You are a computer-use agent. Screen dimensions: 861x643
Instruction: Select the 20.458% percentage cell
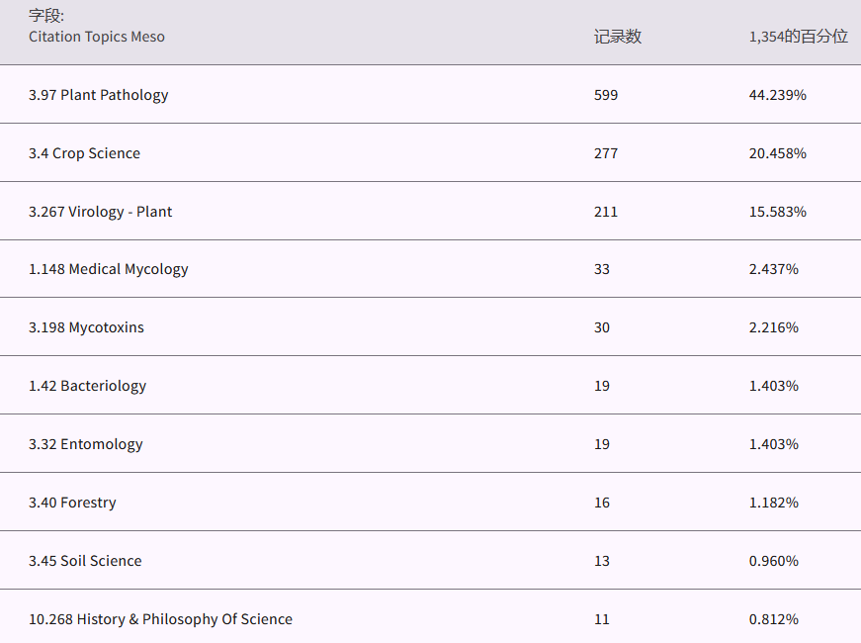coord(778,153)
